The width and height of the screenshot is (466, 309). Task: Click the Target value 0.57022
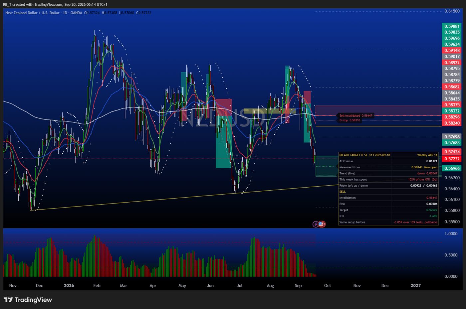pyautogui.click(x=432, y=210)
